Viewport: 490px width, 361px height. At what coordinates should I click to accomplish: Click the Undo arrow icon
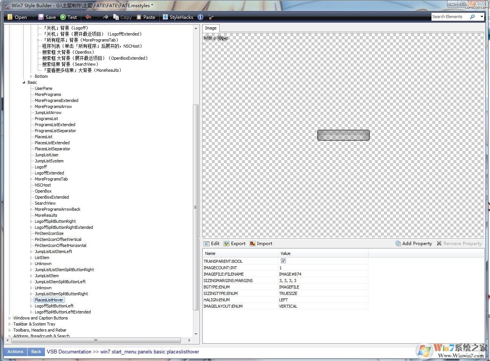[x=88, y=17]
